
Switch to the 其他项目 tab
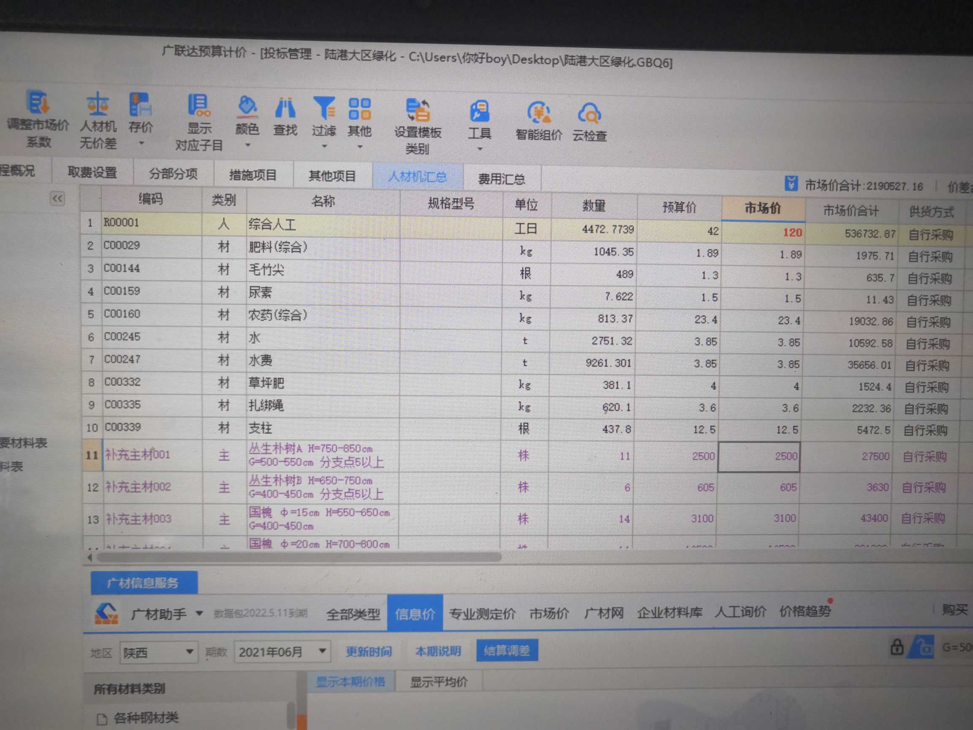332,176
